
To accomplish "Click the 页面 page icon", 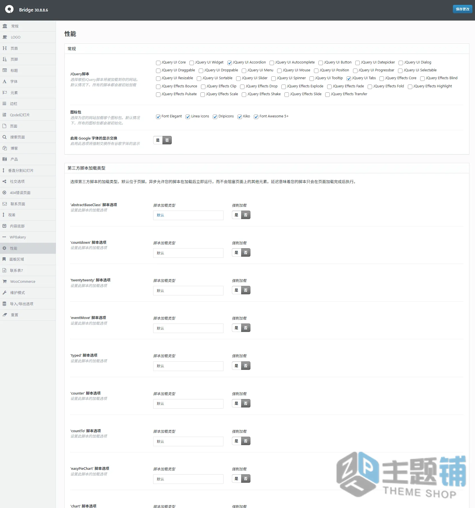I will (4, 126).
